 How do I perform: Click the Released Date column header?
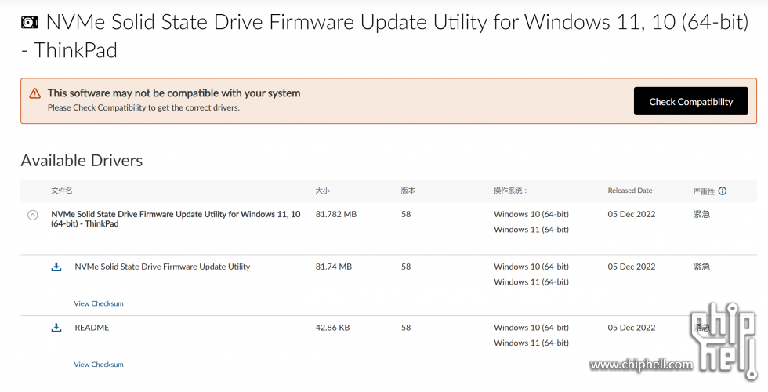pos(630,191)
